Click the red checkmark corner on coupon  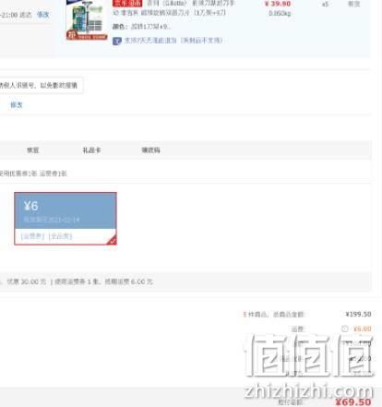(113, 241)
